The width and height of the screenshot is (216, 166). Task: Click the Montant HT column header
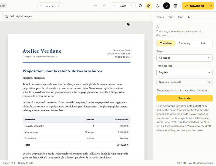[x=122, y=119]
